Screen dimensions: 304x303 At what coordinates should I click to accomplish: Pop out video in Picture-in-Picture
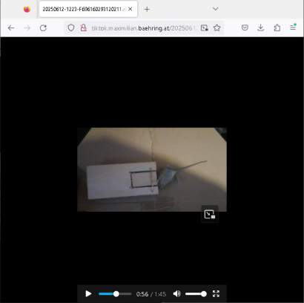(x=210, y=214)
